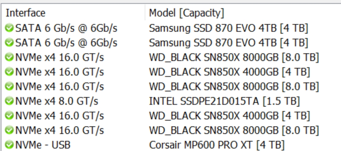Click the status icon of the row directly below the Intel drive
Image resolution: width=341 pixels, height=151 pixels.
(10, 116)
